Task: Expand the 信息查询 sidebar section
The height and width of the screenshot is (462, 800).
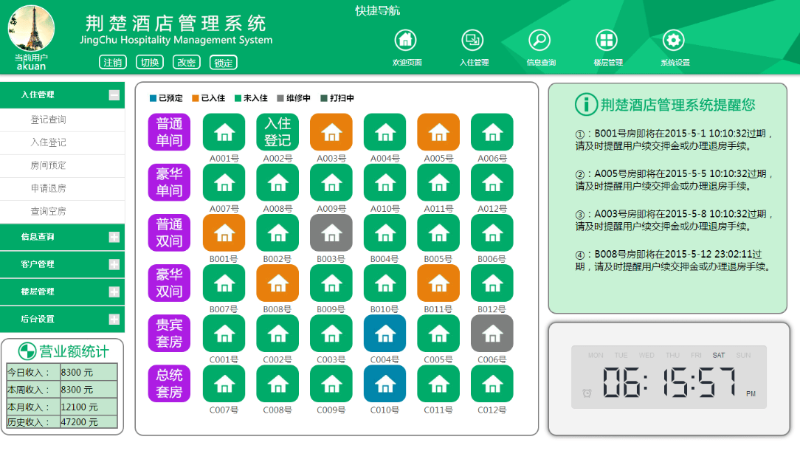Action: 114,237
